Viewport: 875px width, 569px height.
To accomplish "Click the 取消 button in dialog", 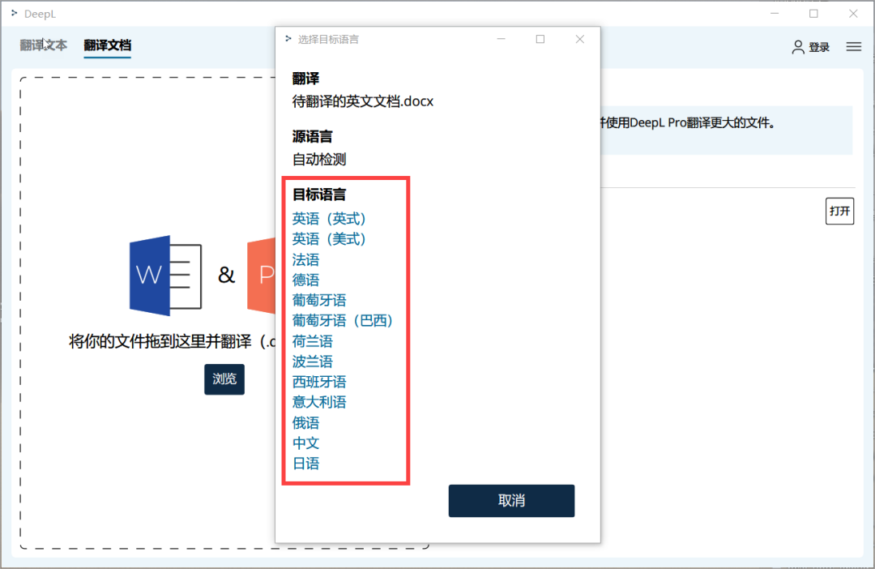I will [511, 501].
